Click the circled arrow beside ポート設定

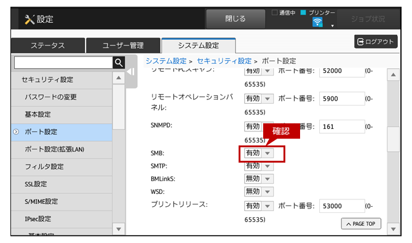coord(16,131)
